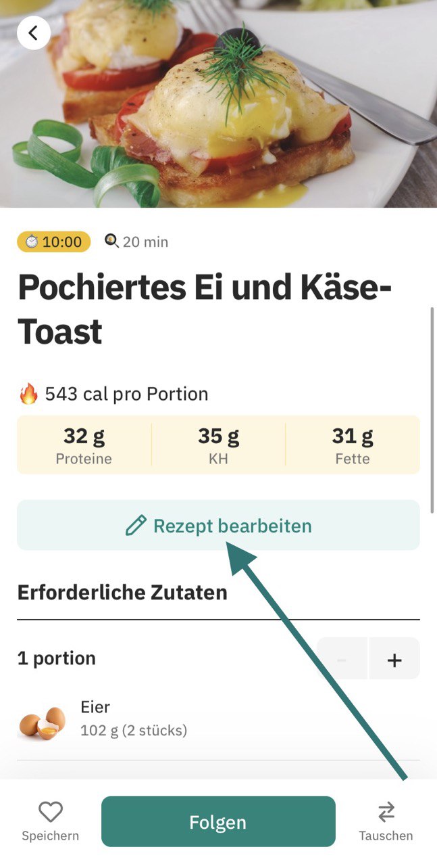Tap the frying pan cooking time icon
The image size is (437, 866).
point(111,241)
